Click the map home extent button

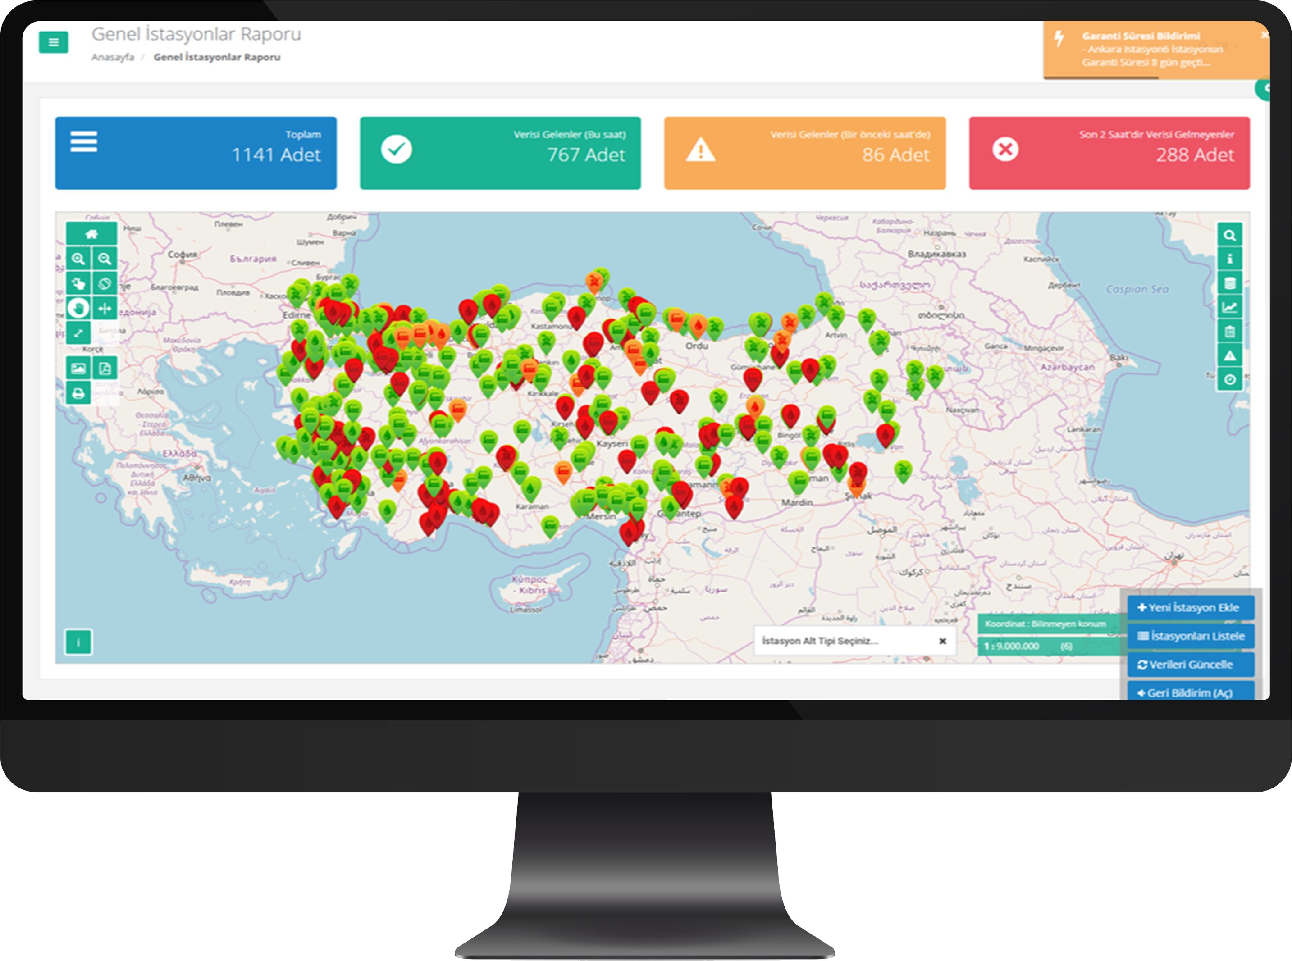click(x=91, y=234)
